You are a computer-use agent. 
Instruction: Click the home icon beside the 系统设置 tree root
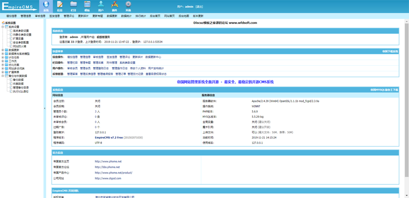click(x=3, y=23)
